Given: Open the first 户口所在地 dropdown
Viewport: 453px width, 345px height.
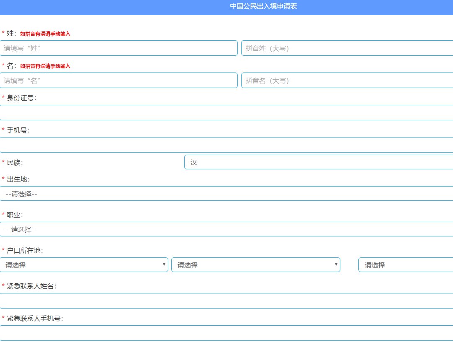Looking at the screenshot, I should pyautogui.click(x=84, y=265).
